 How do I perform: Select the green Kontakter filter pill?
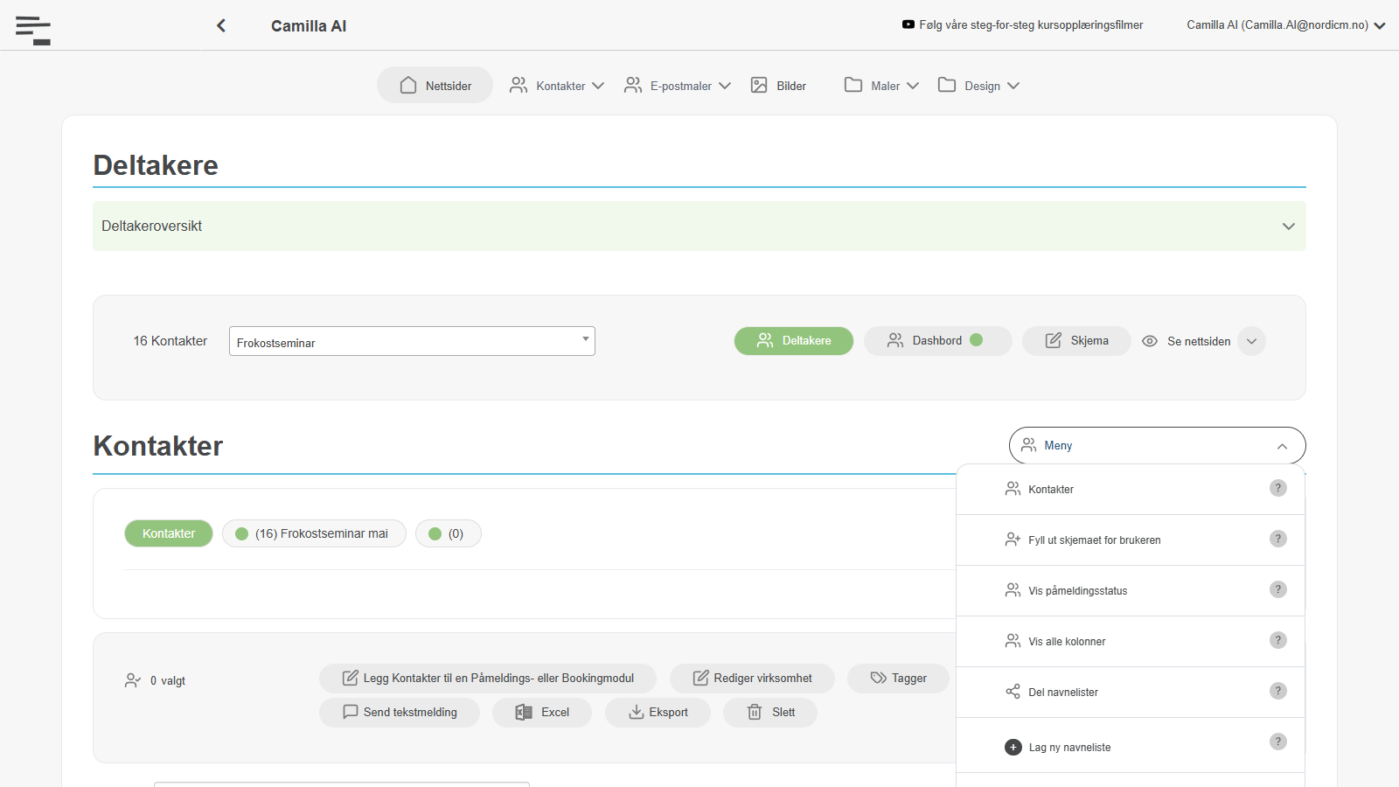tap(169, 533)
